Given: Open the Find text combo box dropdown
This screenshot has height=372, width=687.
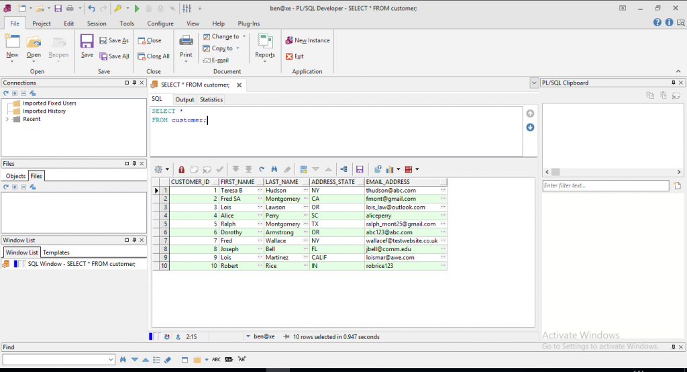Looking at the screenshot, I should tap(111, 360).
